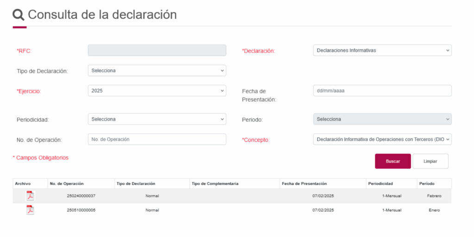Select the Enero row period cell
The image size is (474, 237).
tap(434, 210)
